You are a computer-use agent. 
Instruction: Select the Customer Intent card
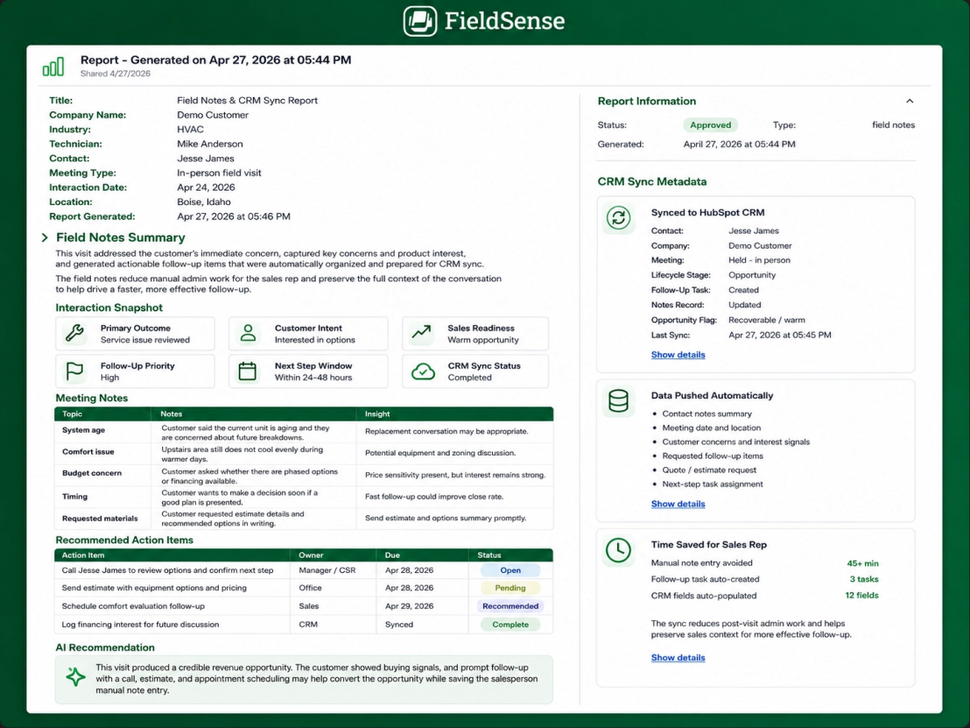pyautogui.click(x=308, y=334)
